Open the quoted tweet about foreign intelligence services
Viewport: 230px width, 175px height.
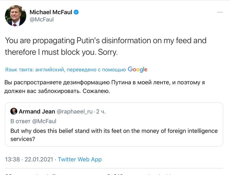click(x=114, y=135)
